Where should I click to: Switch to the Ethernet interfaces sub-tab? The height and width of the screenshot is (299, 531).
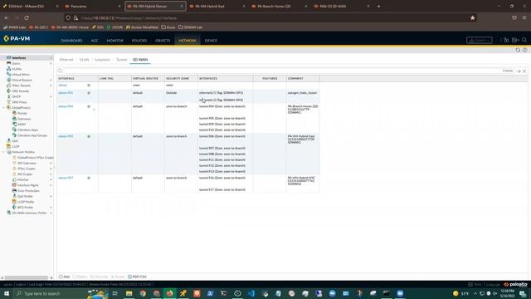pos(66,60)
